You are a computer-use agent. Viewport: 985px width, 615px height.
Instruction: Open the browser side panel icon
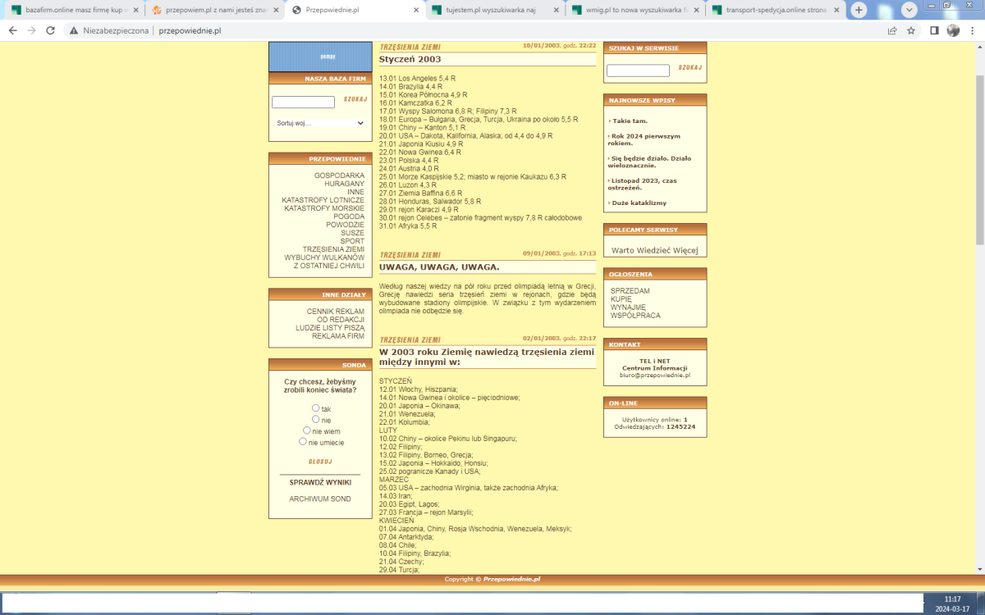pyautogui.click(x=934, y=30)
